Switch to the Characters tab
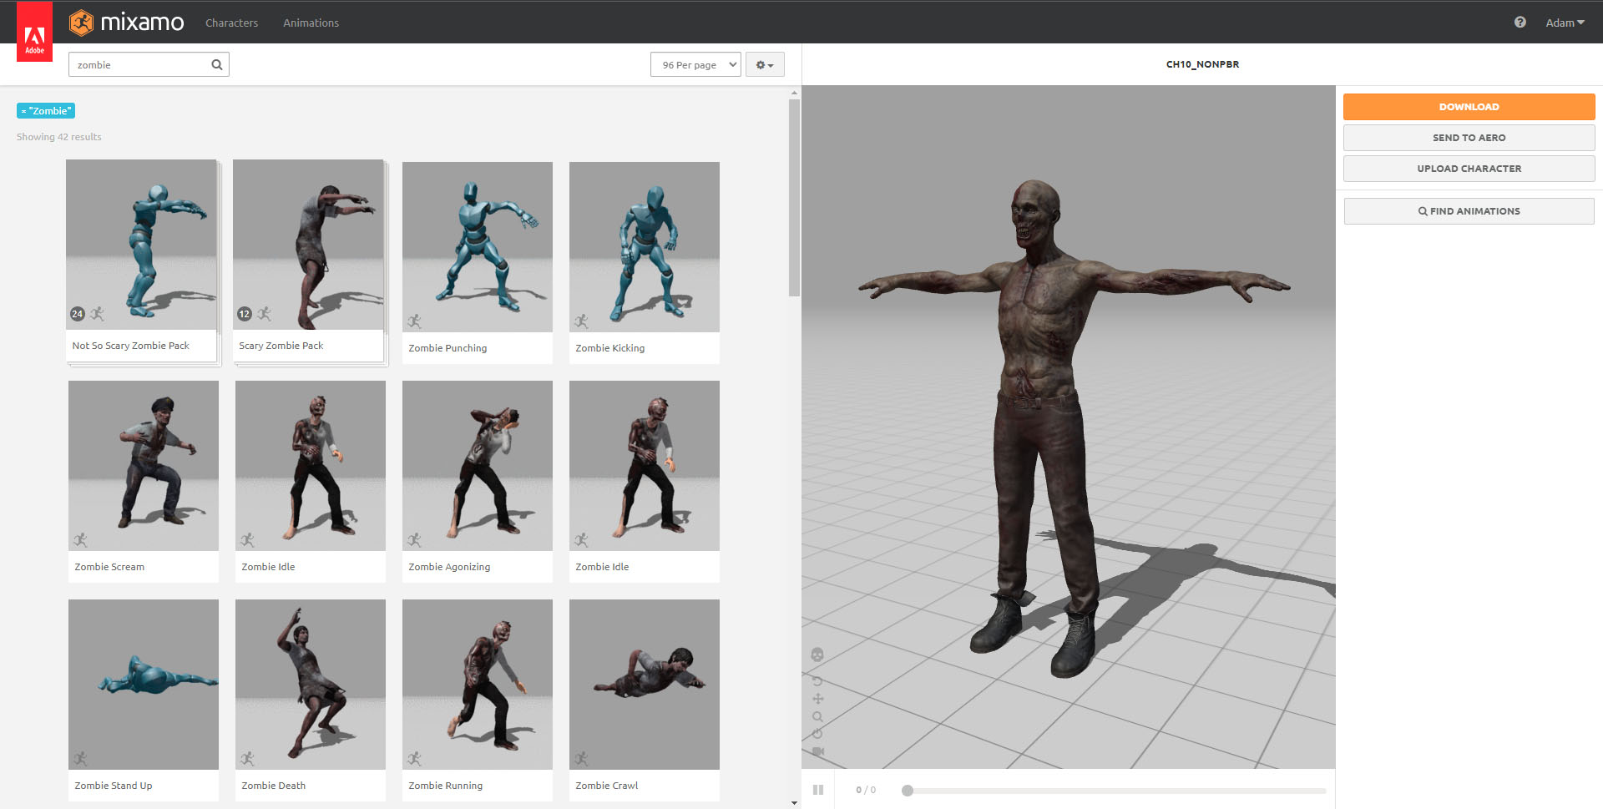Image resolution: width=1603 pixels, height=809 pixels. (231, 23)
